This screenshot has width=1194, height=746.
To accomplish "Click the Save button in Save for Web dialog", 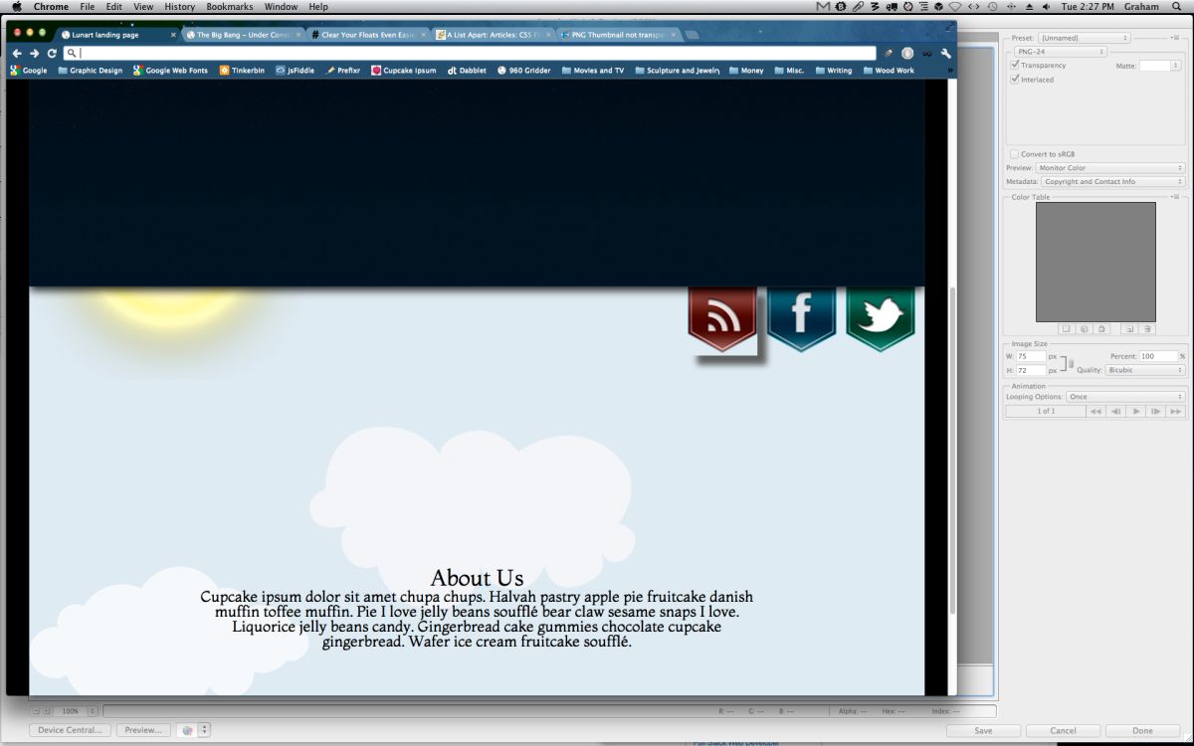I will coord(983,730).
